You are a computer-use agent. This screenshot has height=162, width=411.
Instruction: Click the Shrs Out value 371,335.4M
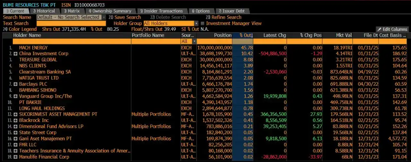[x=73, y=29]
